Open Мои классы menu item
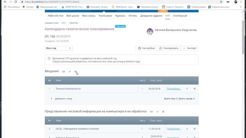246x138 pixels. [89, 16]
